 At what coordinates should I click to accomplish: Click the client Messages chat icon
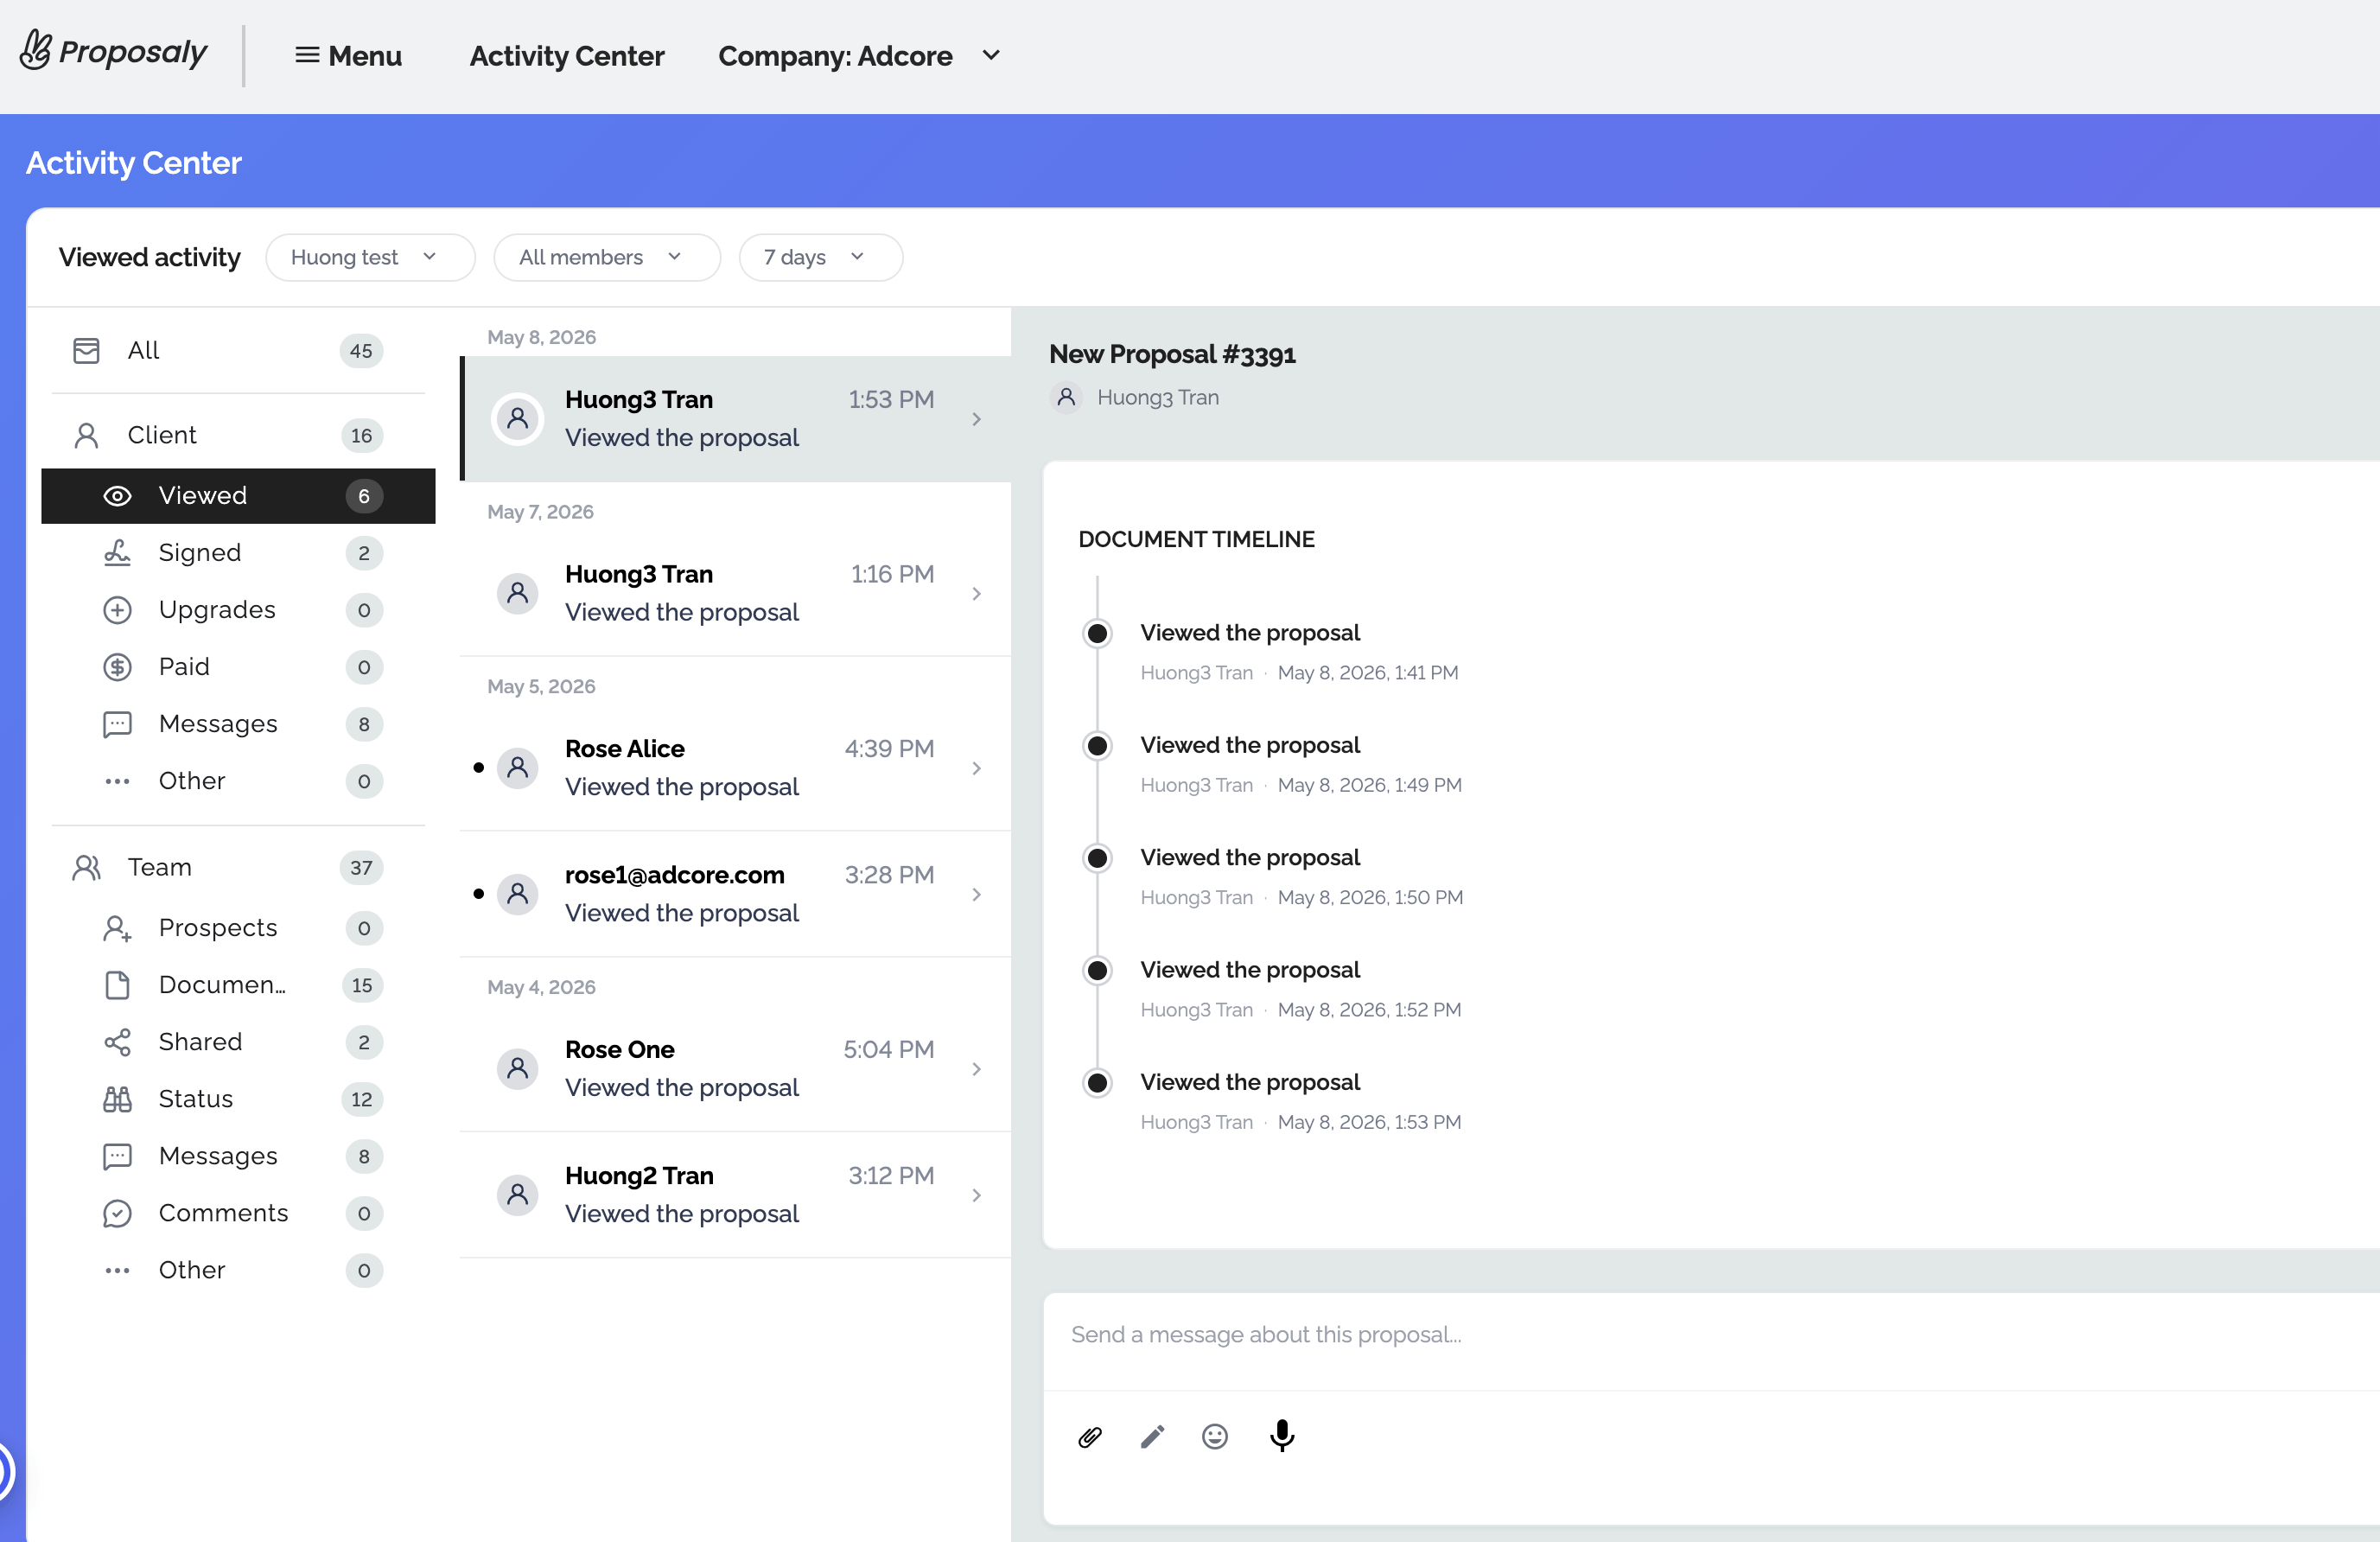pos(118,724)
